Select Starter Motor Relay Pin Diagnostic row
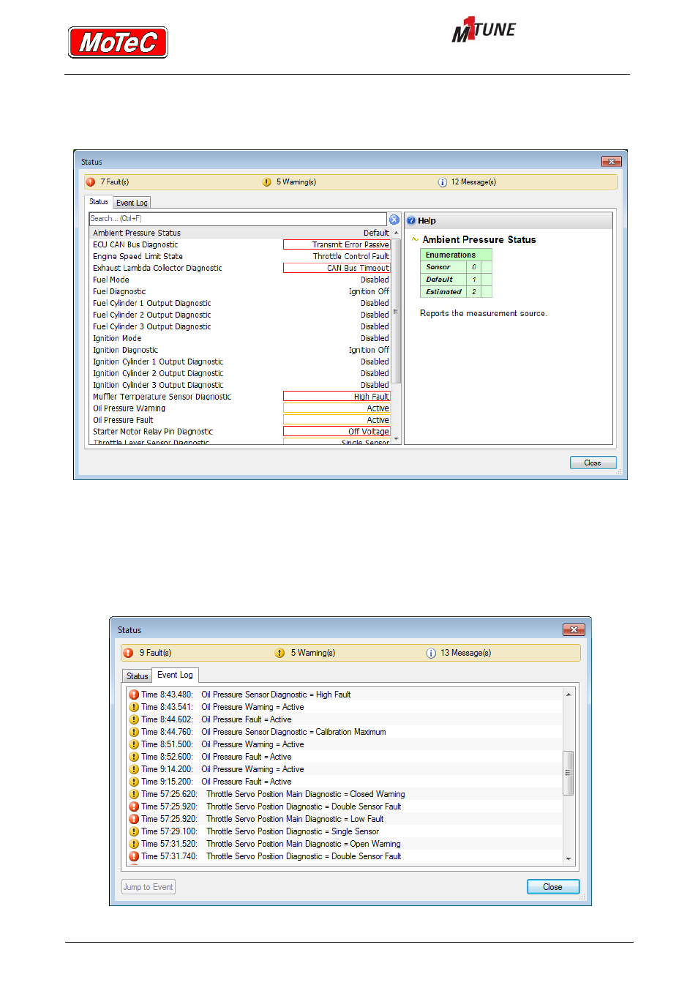This screenshot has width=698, height=988. (x=241, y=432)
